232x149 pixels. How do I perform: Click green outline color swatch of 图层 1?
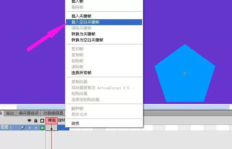pos(42,128)
